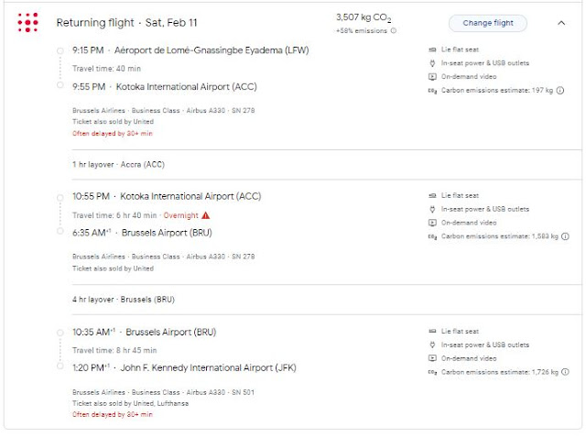The height and width of the screenshot is (438, 586).
Task: Click Often delayed warning under SN 278
Action: pos(113,134)
